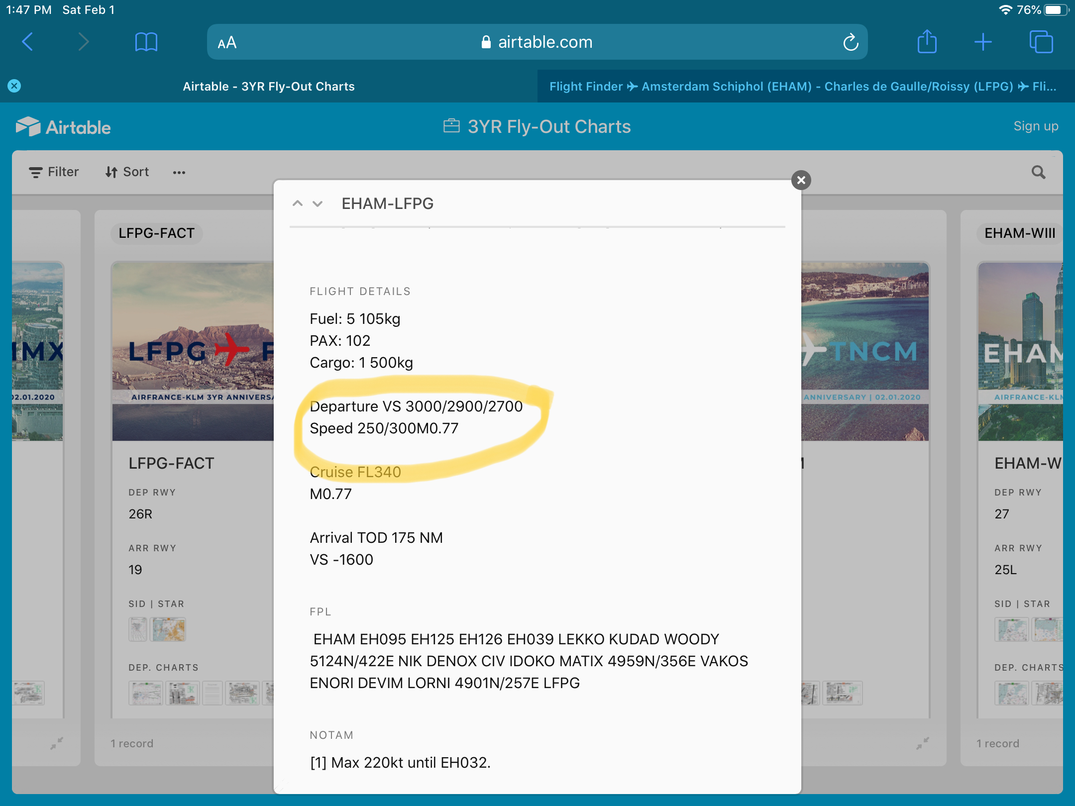Open the Sort options
This screenshot has width=1075, height=806.
click(x=127, y=172)
